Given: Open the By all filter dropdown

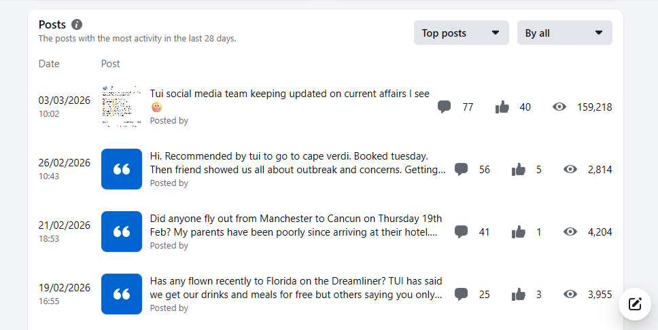Looking at the screenshot, I should pos(564,33).
